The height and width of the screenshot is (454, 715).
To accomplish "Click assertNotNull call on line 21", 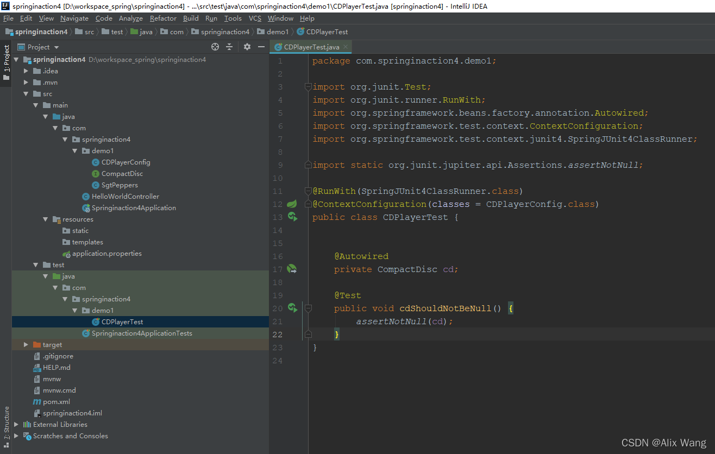I will pos(391,321).
